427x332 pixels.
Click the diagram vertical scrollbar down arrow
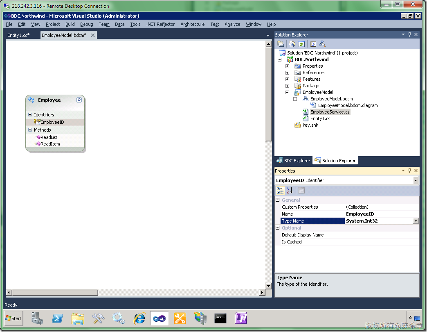[x=268, y=286]
